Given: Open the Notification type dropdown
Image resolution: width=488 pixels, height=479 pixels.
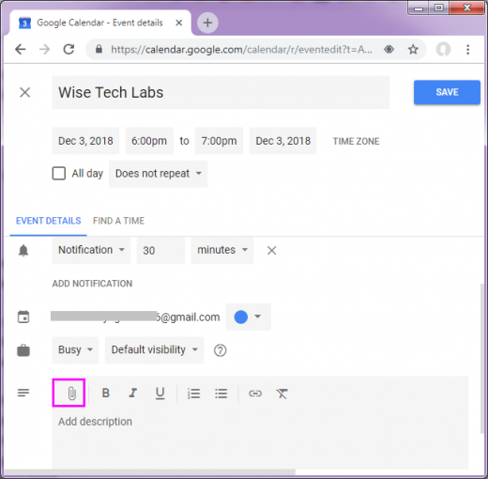Looking at the screenshot, I should pyautogui.click(x=91, y=250).
